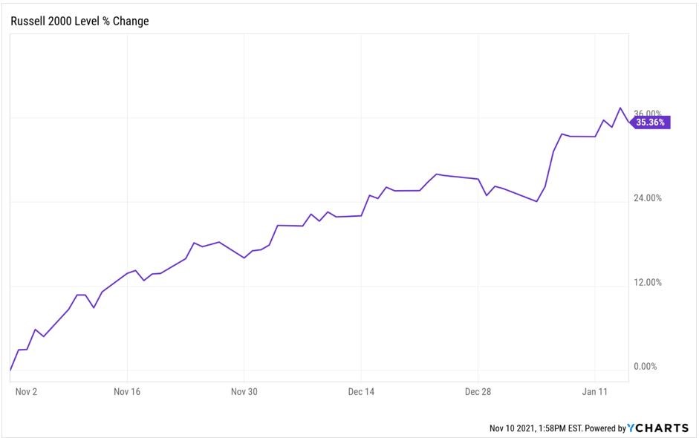Image resolution: width=699 pixels, height=438 pixels.
Task: Select the 24.00% y-axis label
Action: click(648, 198)
